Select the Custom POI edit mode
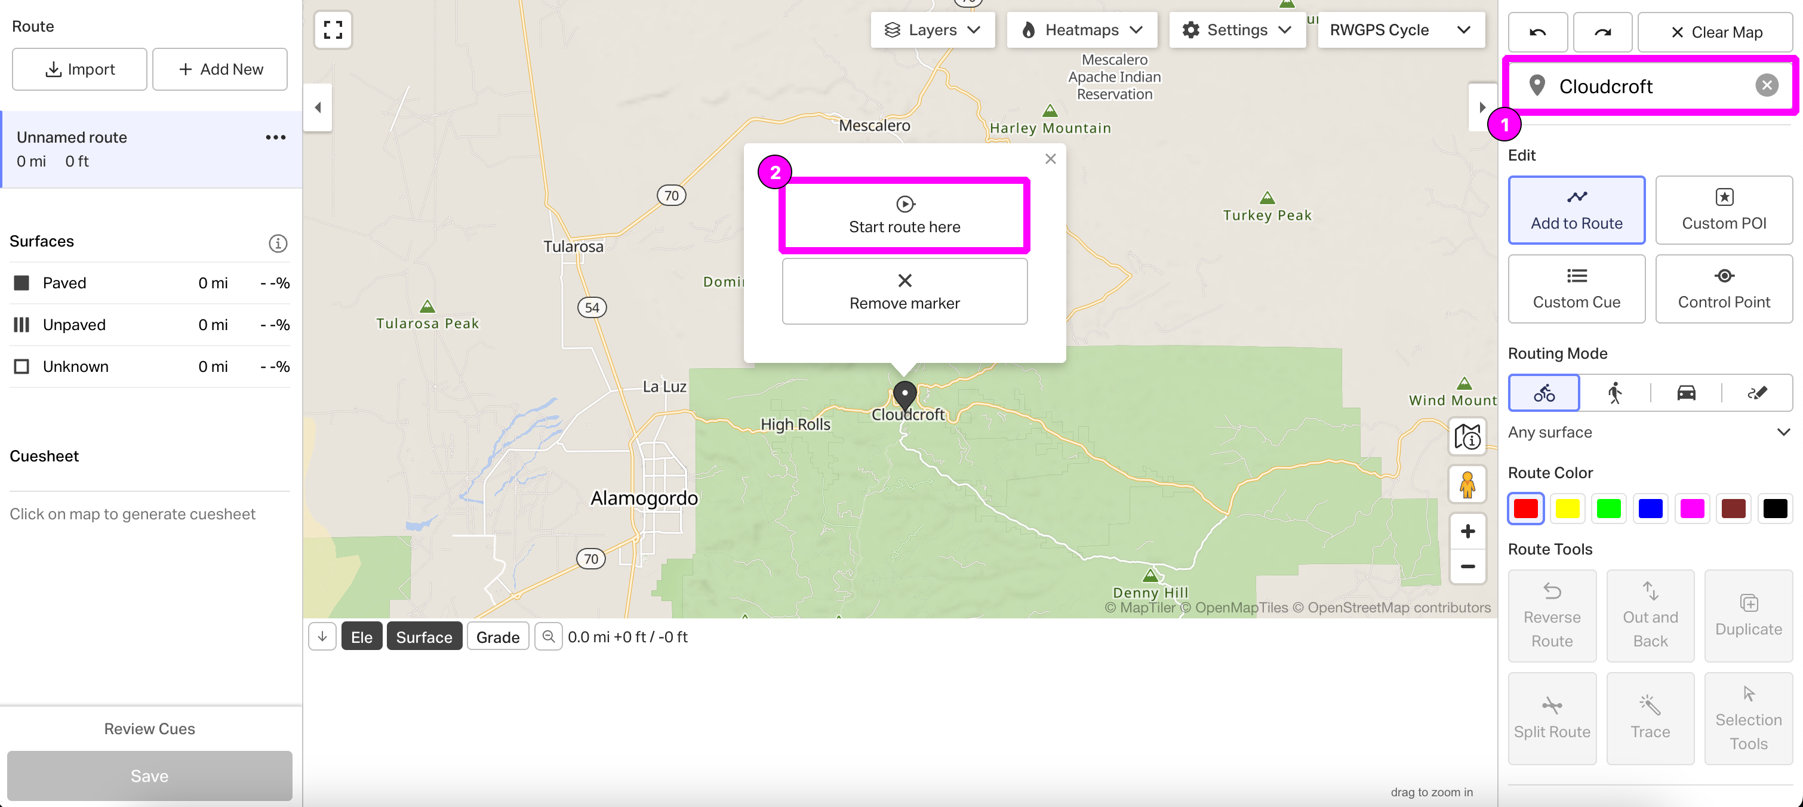The height and width of the screenshot is (807, 1803). pos(1723,210)
